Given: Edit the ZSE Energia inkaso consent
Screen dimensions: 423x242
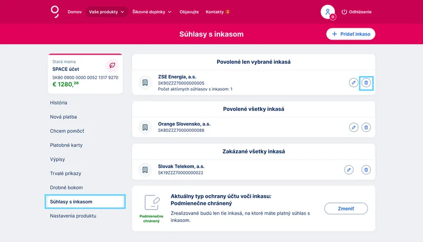Looking at the screenshot, I should click(x=353, y=82).
